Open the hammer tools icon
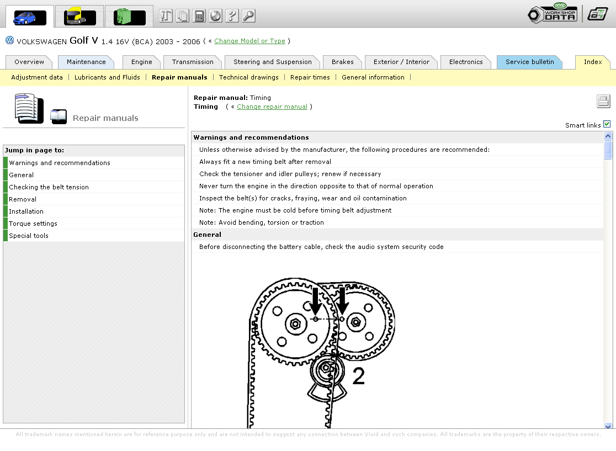The width and height of the screenshot is (616, 451). point(166,15)
